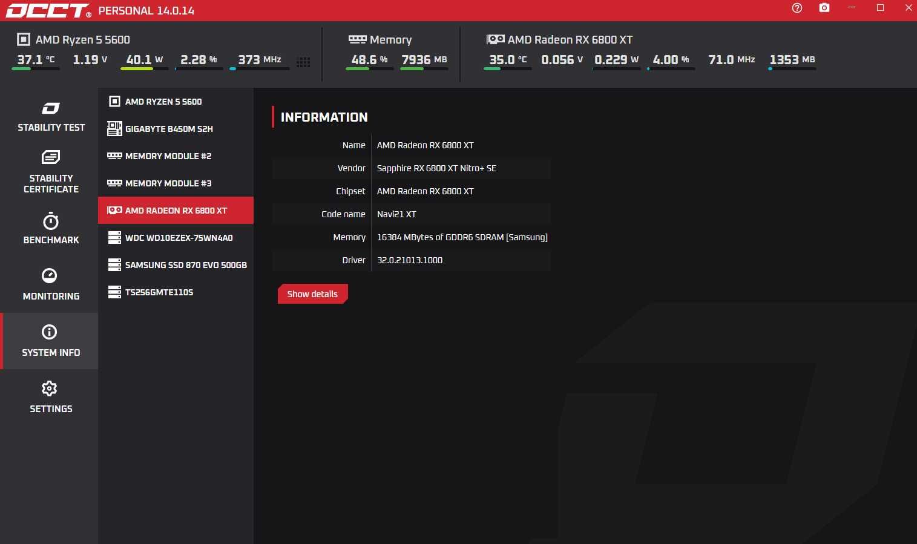917x544 pixels.
Task: Click the AMD Radeon RX 6800 XT header title
Action: 570,40
